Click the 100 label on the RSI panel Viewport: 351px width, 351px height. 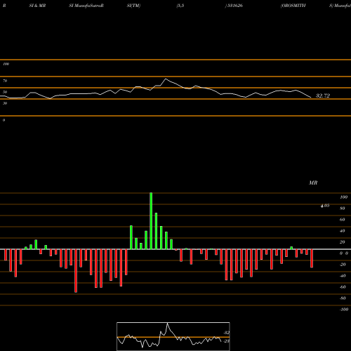(x=6, y=64)
